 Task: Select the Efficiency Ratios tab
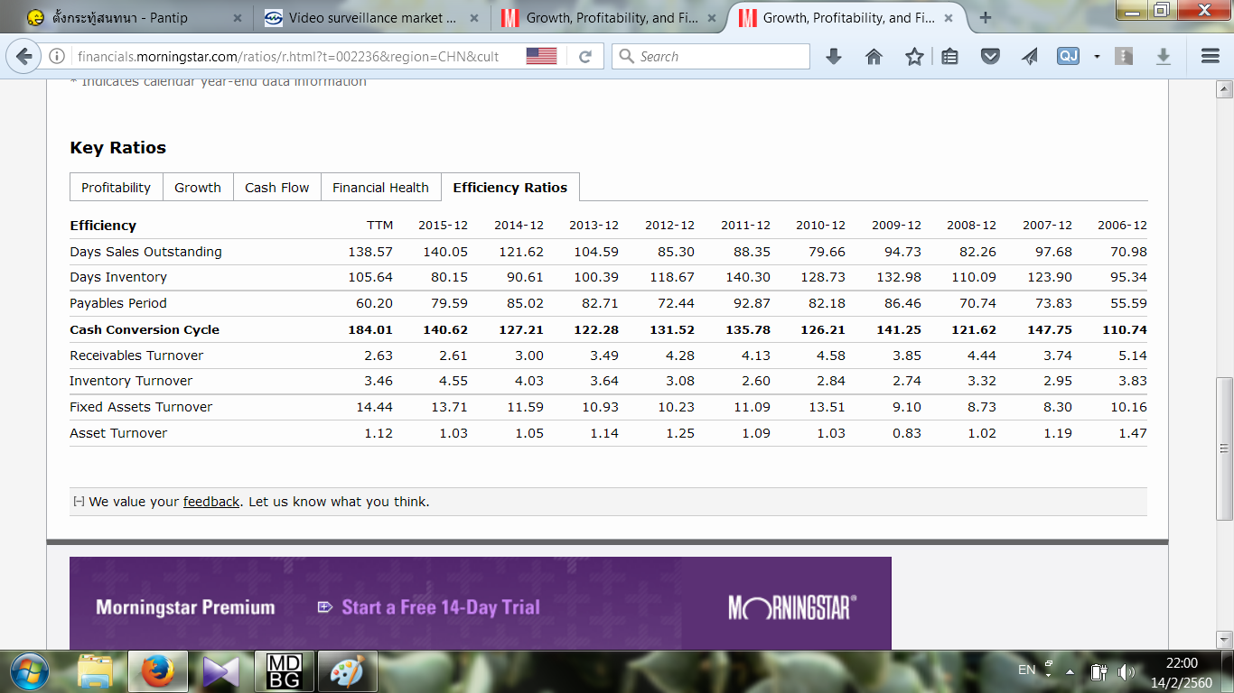(510, 188)
